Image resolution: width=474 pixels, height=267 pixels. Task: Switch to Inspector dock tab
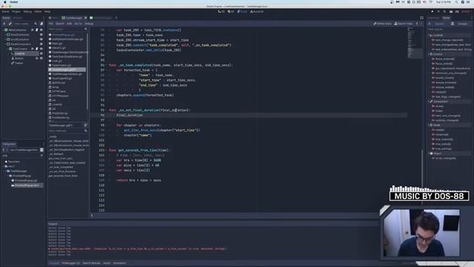point(433,18)
